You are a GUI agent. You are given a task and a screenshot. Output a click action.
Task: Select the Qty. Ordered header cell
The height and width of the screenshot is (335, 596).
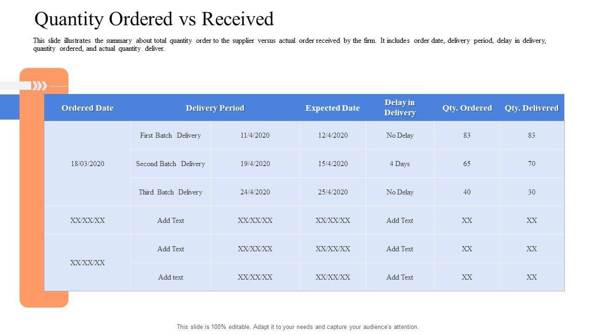coord(467,108)
